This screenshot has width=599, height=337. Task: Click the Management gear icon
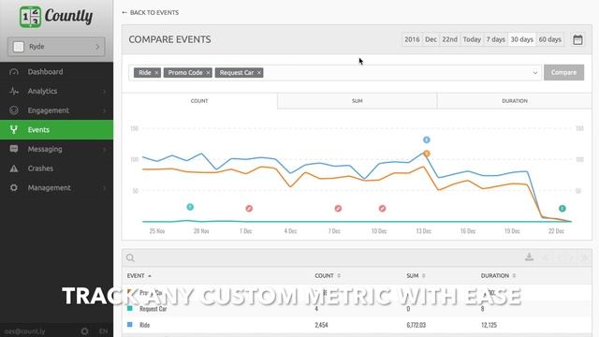click(x=14, y=187)
